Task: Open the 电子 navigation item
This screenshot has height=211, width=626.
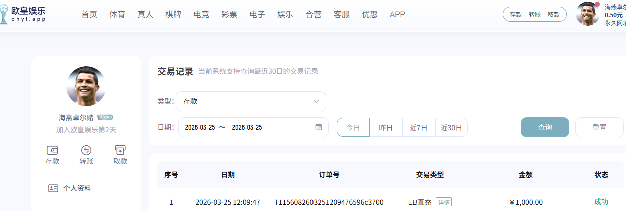Action: (257, 14)
